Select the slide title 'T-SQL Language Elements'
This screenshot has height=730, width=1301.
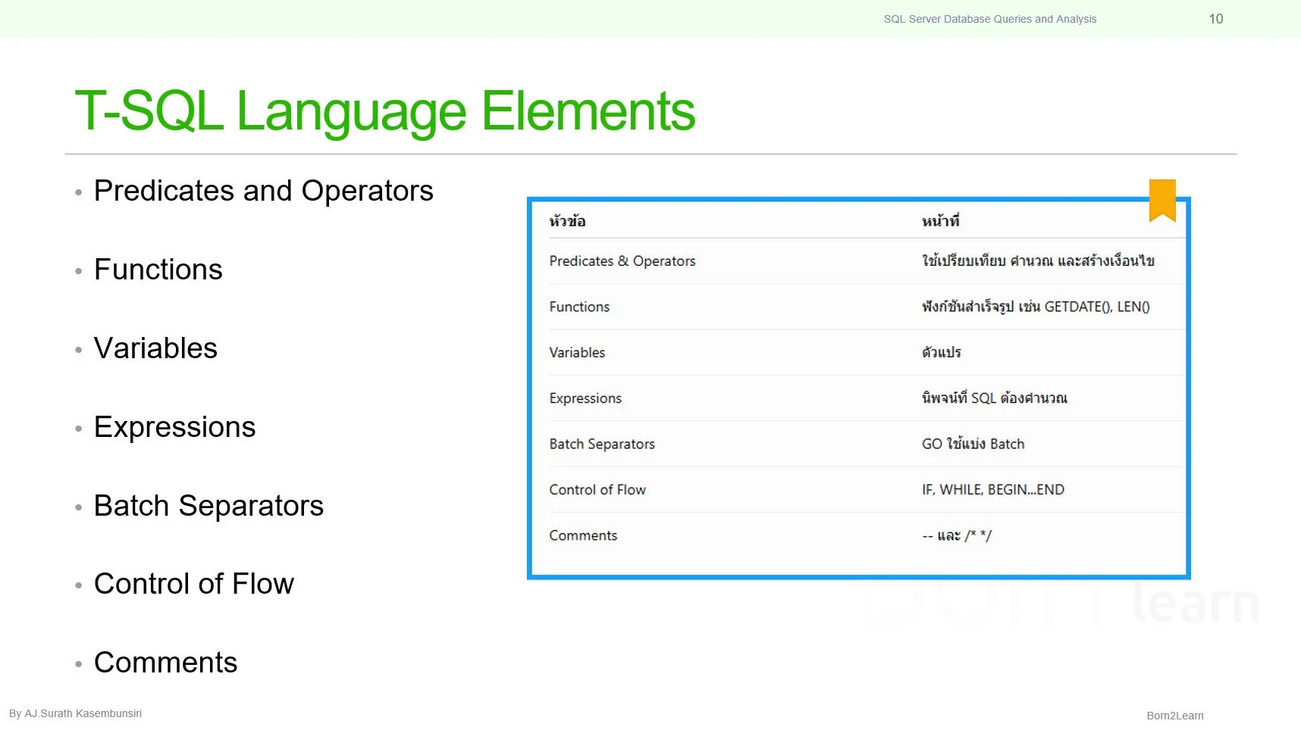[x=385, y=111]
